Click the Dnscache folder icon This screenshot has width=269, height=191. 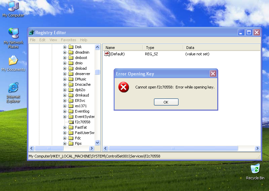[71, 84]
